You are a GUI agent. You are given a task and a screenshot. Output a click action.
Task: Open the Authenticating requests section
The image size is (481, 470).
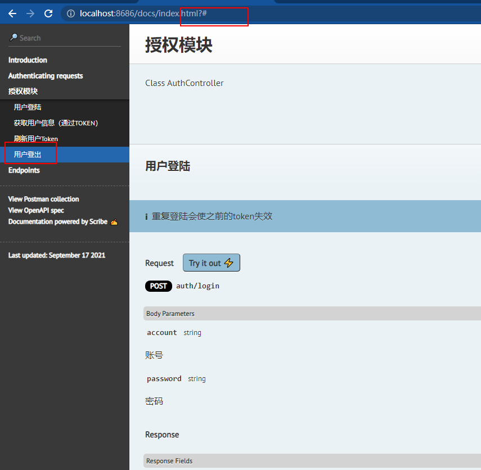[45, 75]
